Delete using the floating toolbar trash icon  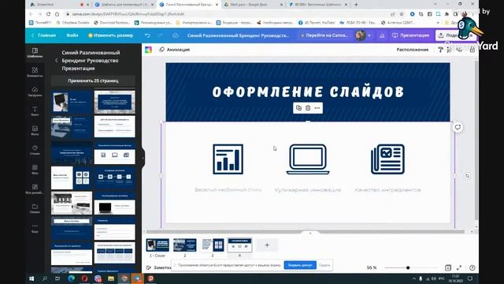coord(308,108)
